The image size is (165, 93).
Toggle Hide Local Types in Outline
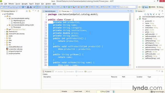coord(159,14)
